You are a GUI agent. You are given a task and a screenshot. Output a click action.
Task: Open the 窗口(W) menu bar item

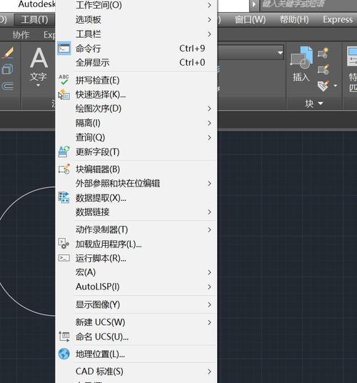point(251,19)
